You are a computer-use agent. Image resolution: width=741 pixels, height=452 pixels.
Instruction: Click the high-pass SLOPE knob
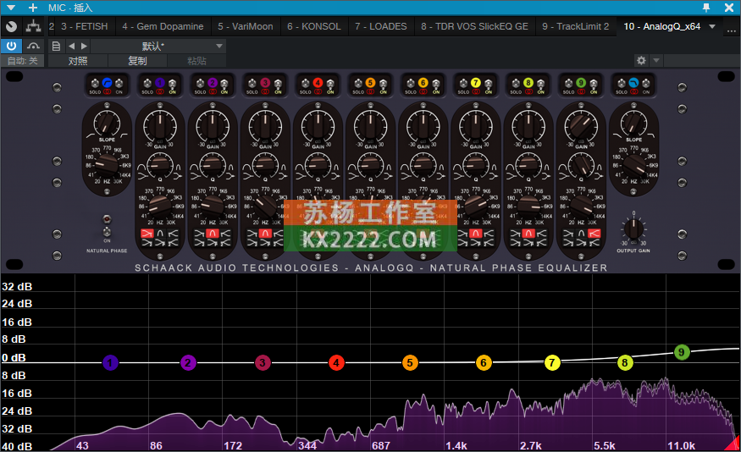tap(107, 123)
